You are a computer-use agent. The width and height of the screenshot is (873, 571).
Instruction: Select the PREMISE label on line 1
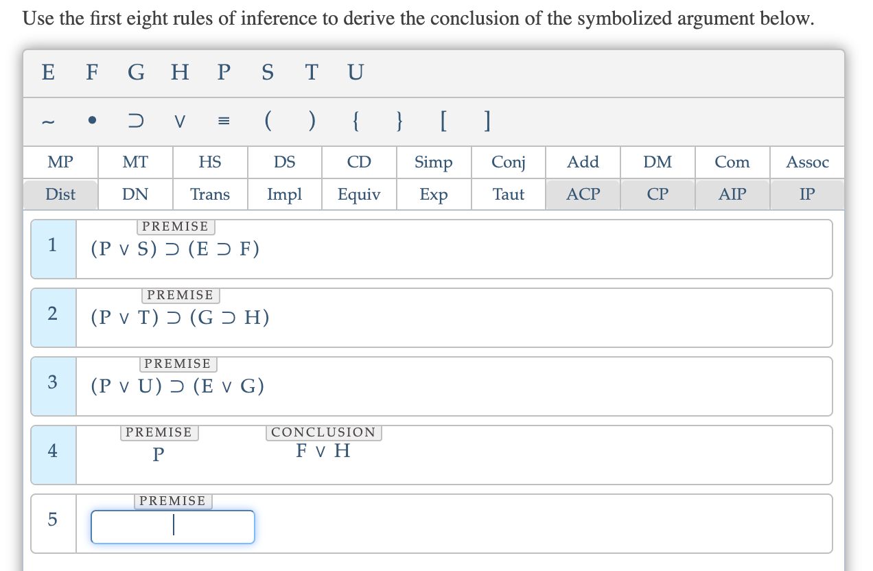[176, 226]
